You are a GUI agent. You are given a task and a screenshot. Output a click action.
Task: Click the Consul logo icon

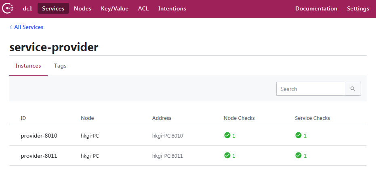[8, 8]
